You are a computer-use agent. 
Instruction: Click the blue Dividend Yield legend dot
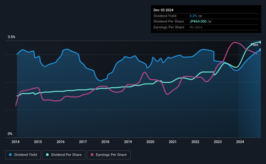point(10,155)
